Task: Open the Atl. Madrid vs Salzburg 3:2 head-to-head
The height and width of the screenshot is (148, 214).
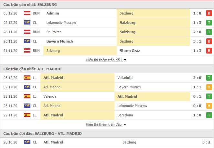Action: point(107,142)
